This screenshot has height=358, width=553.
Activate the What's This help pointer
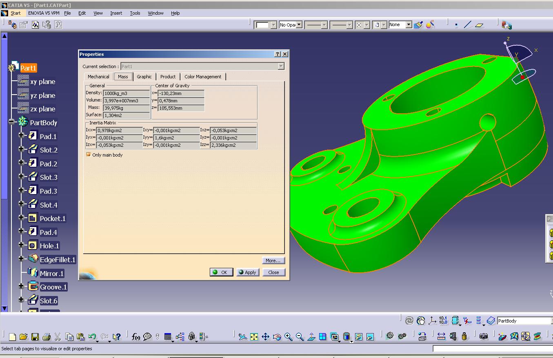[x=117, y=337]
